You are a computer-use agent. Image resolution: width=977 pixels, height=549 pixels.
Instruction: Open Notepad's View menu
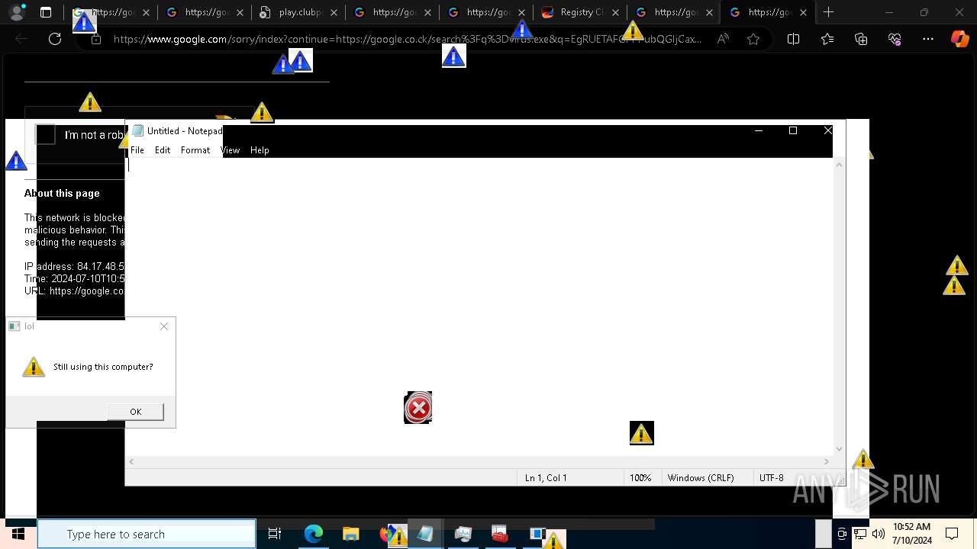tap(231, 150)
